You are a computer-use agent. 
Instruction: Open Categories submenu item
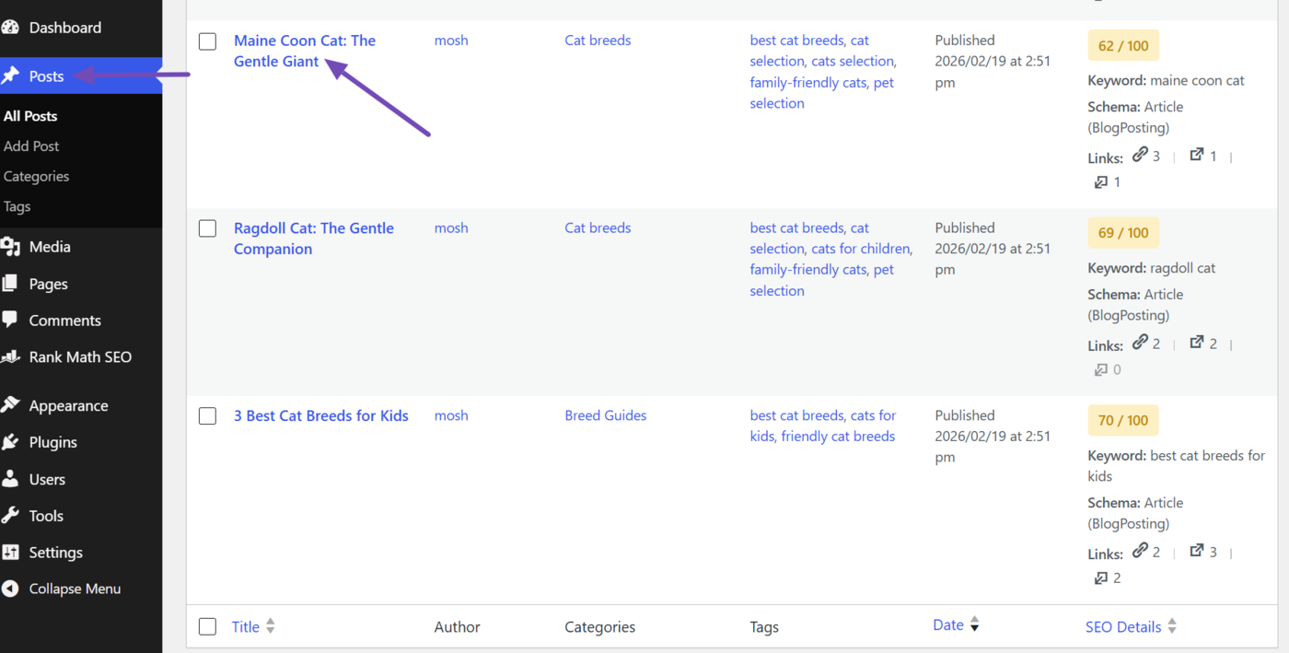(36, 177)
